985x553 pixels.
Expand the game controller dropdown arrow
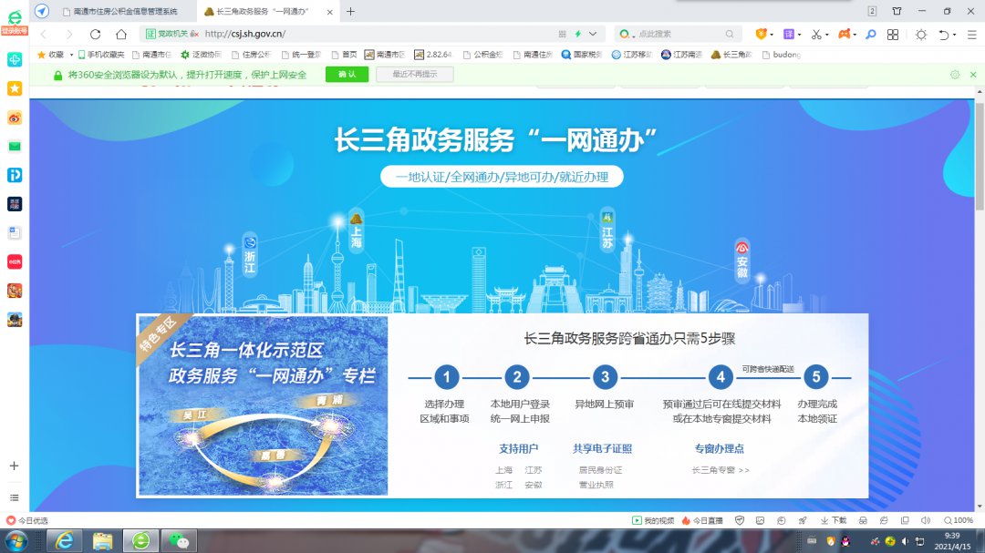point(855,36)
